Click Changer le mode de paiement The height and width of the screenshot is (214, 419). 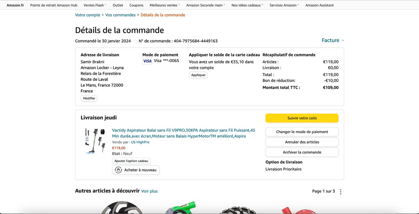[x=302, y=132]
